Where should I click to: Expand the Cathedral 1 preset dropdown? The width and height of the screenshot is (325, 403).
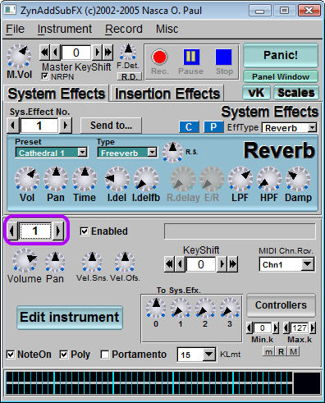tap(52, 153)
